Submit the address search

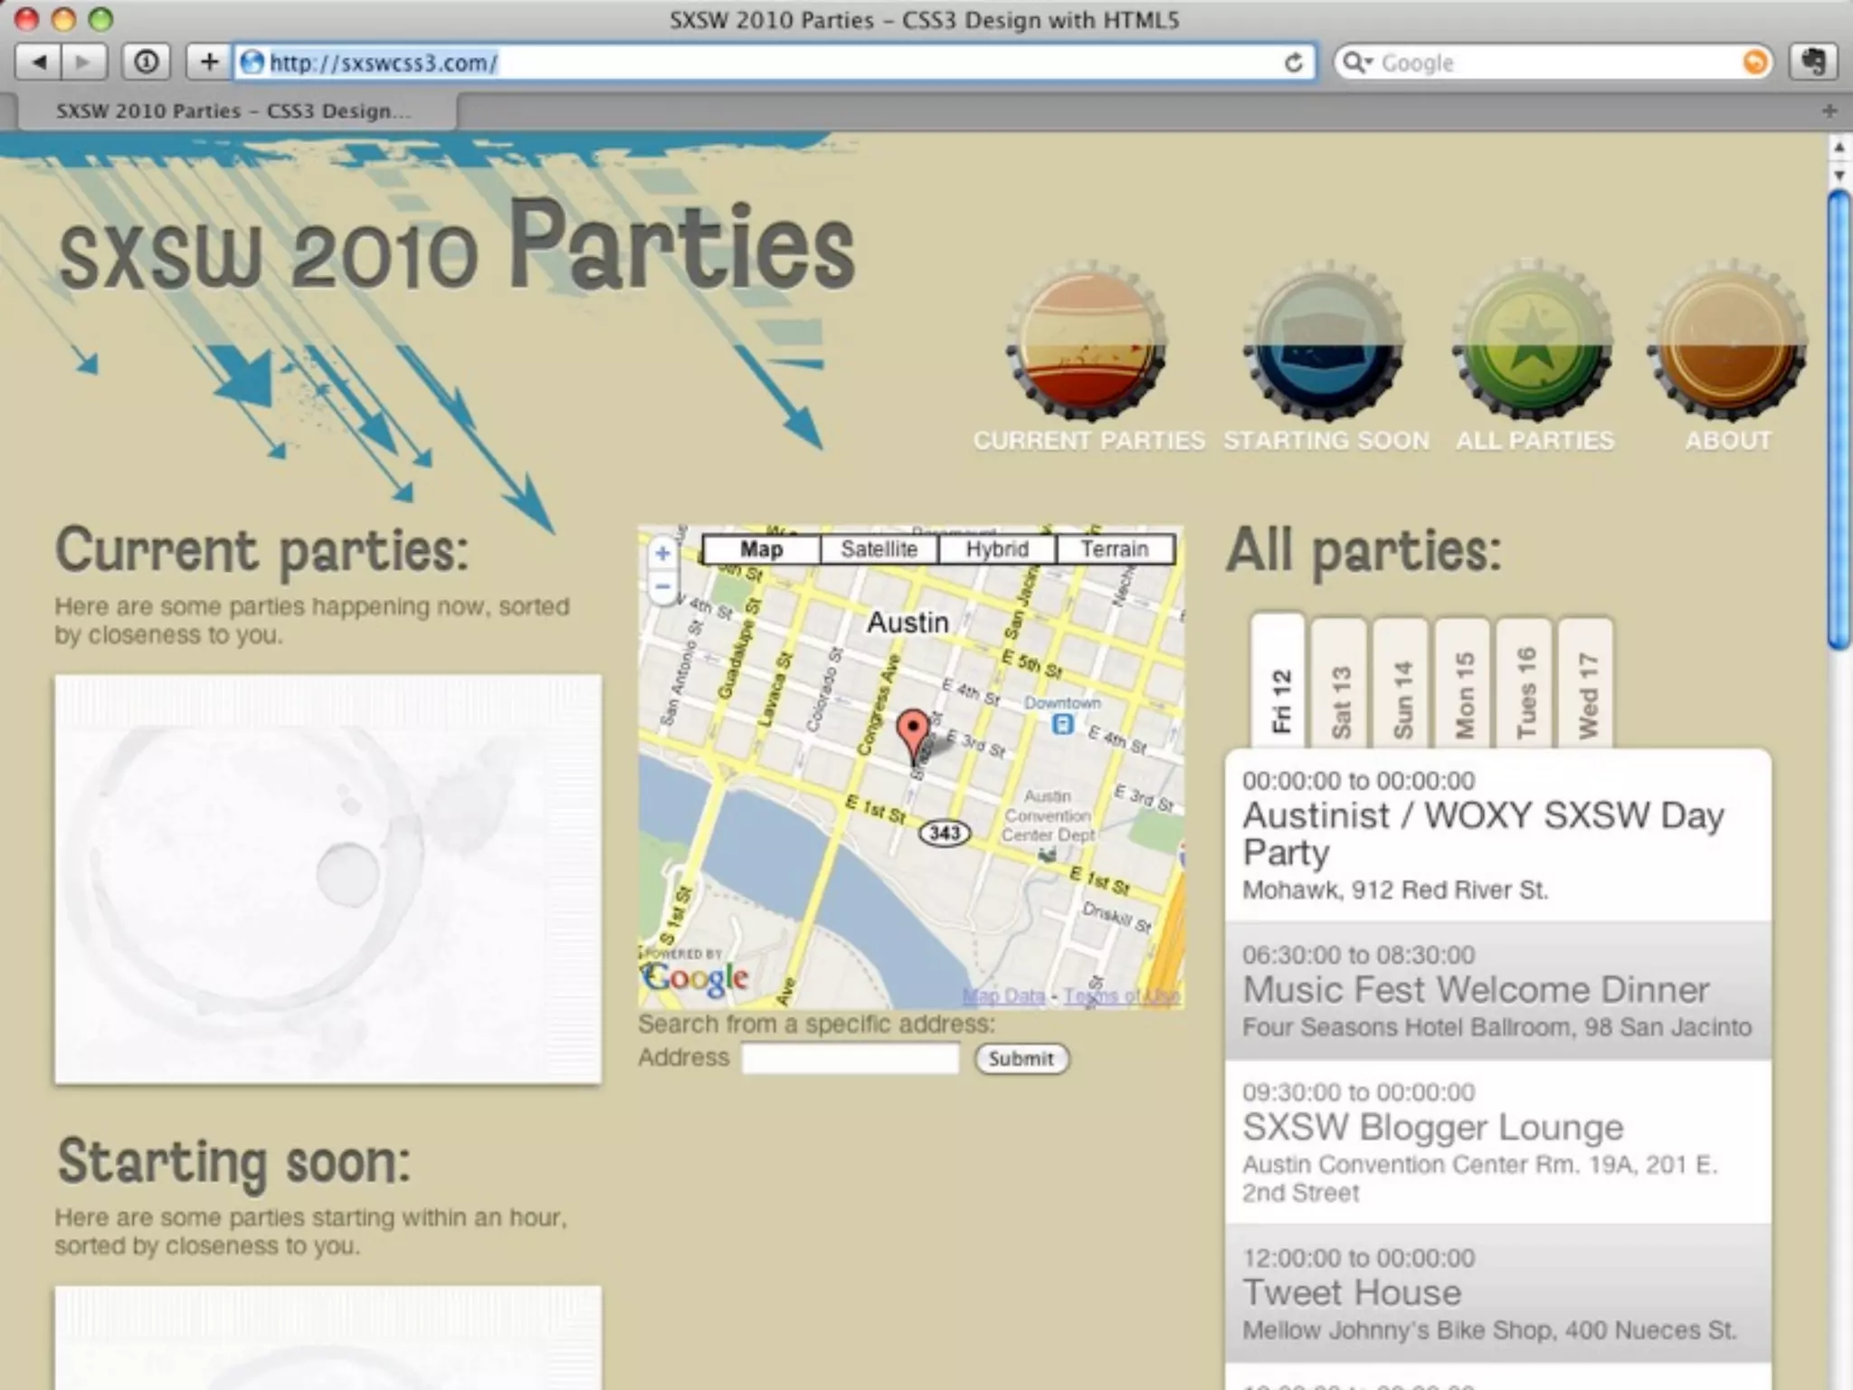coord(1021,1058)
